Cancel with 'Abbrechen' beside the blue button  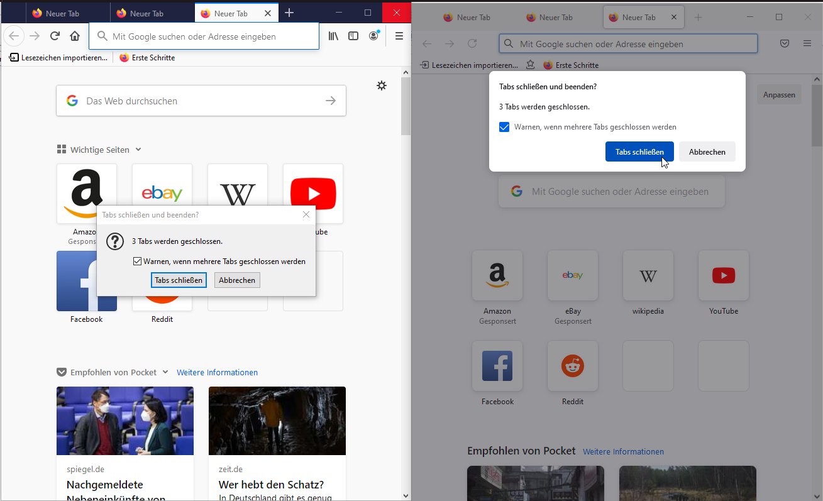[707, 151]
